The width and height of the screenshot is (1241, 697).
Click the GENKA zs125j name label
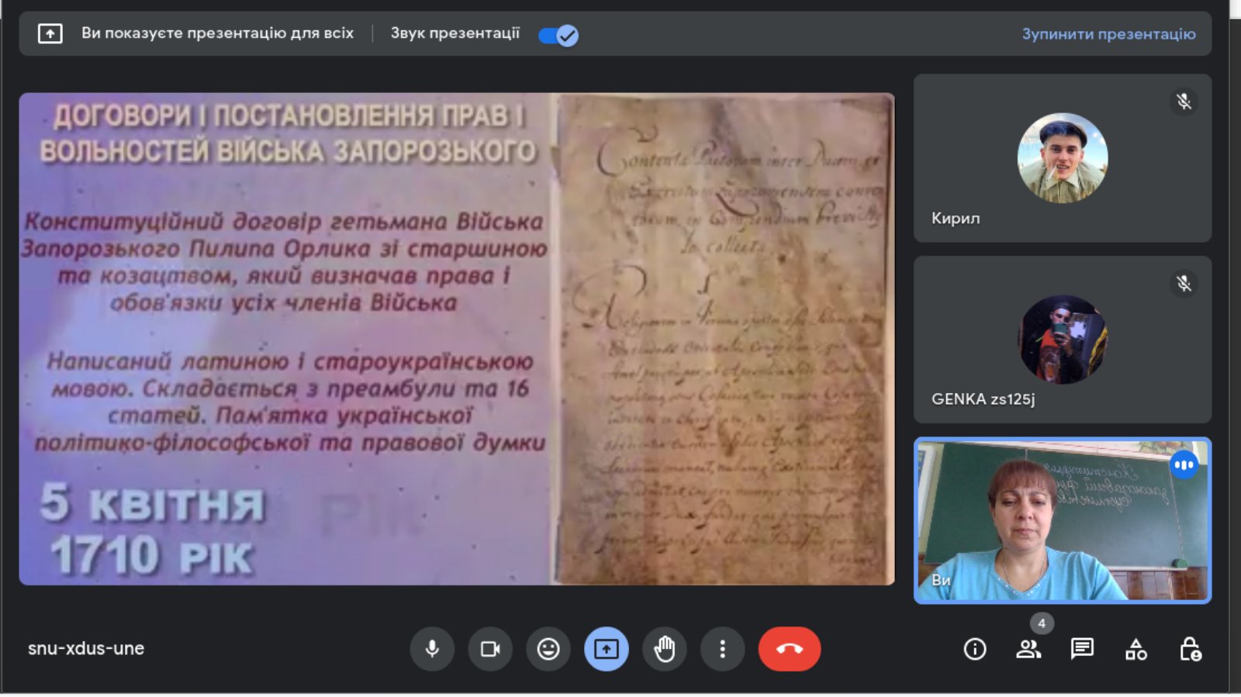pos(983,399)
